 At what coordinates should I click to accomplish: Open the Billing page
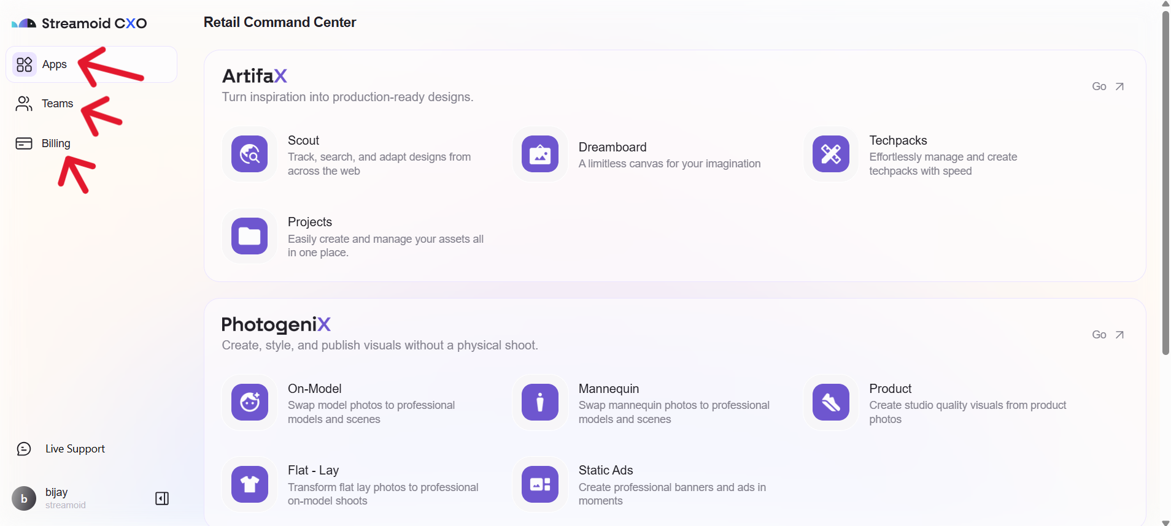(56, 143)
